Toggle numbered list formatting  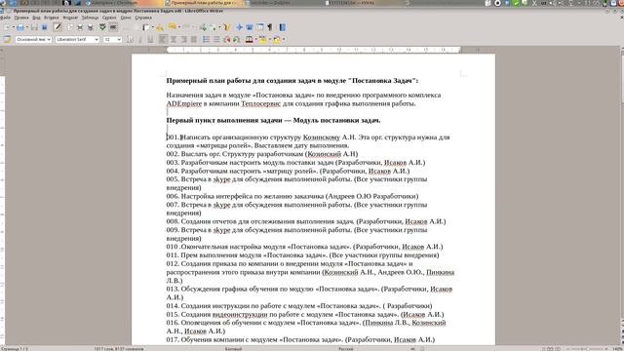[x=206, y=39]
